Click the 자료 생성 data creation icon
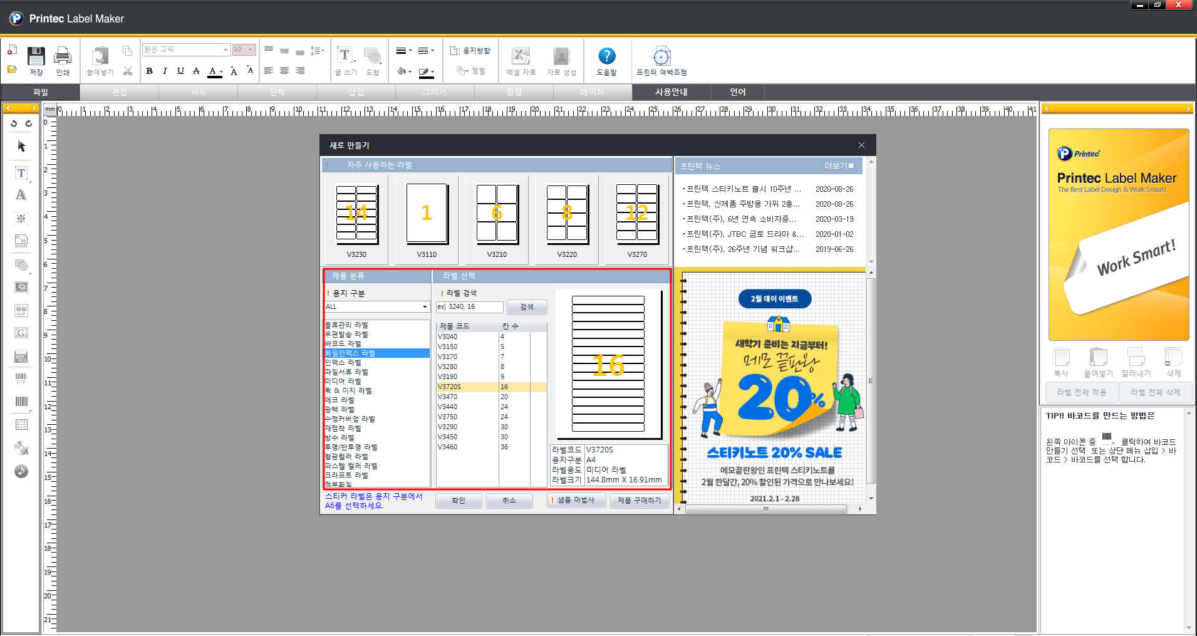 (561, 56)
